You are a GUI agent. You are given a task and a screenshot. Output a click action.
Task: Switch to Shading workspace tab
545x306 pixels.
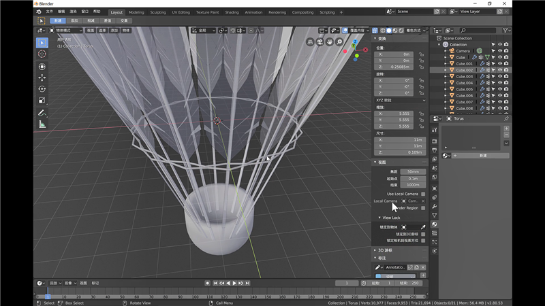(232, 12)
